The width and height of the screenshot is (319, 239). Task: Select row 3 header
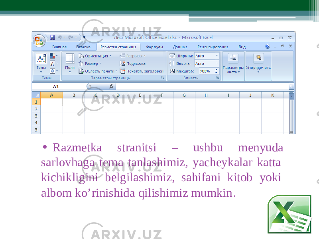(x=36, y=116)
